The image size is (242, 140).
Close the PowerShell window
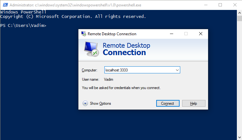[235, 5]
